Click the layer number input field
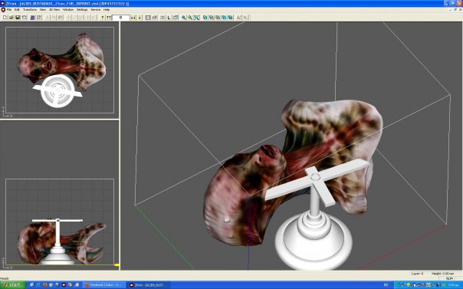Viewport: 463px width, 289px height. [121, 18]
